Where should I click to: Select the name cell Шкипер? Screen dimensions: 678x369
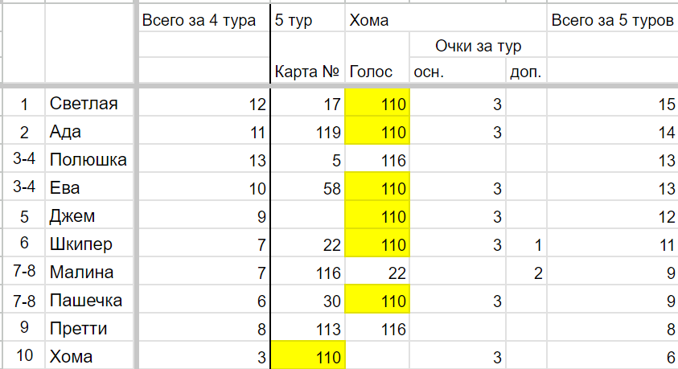[89, 244]
